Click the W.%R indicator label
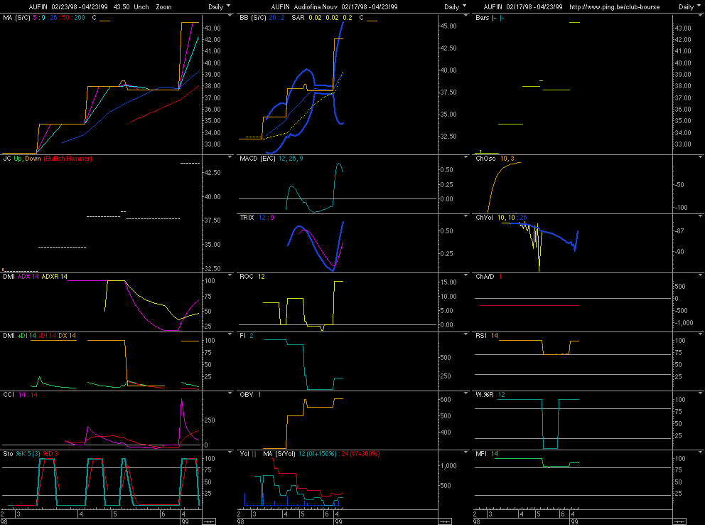Screen dimensions: 705x525 coord(485,395)
